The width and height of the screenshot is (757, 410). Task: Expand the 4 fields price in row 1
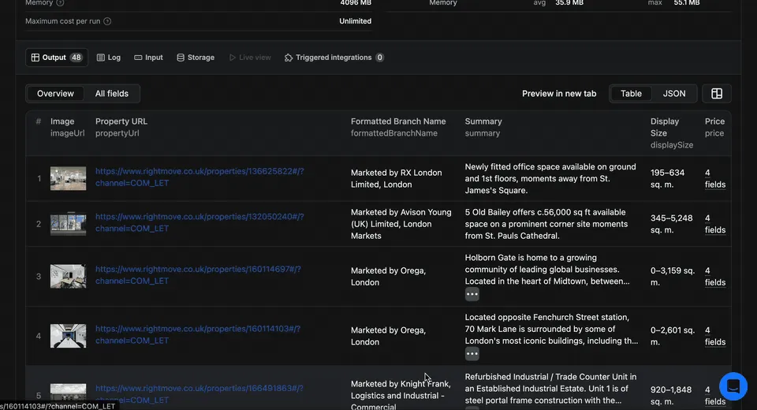(x=714, y=179)
